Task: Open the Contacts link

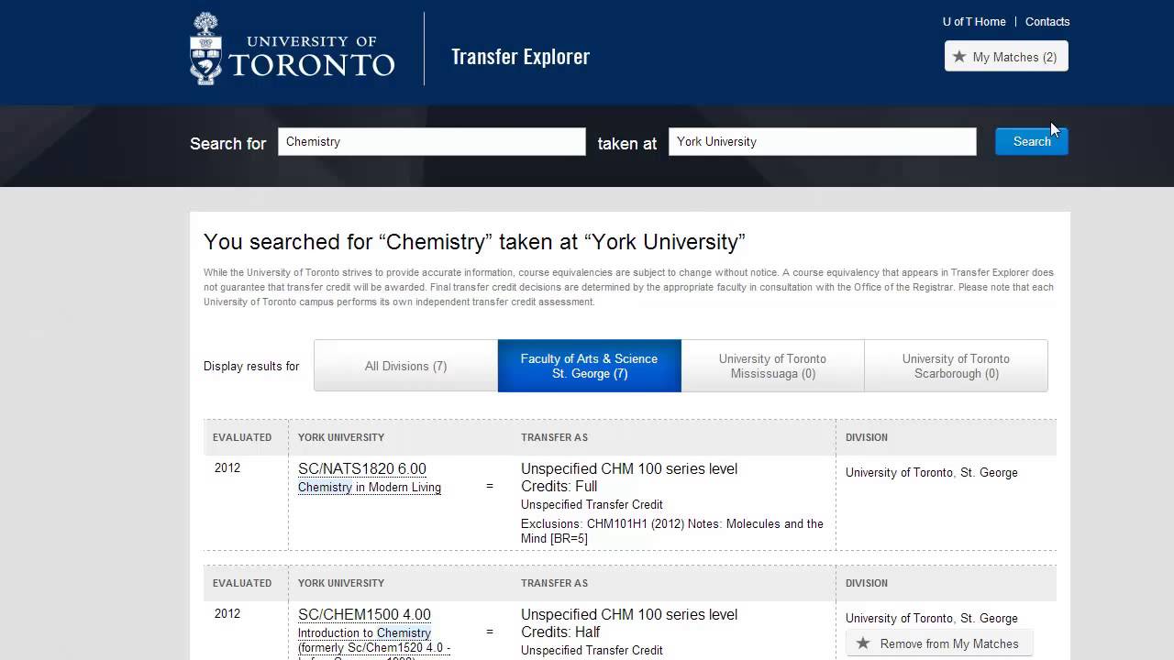Action: (1047, 22)
